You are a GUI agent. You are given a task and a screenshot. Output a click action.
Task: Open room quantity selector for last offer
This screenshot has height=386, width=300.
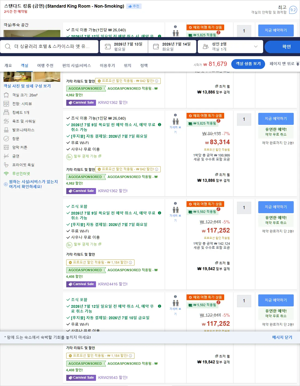(x=244, y=301)
